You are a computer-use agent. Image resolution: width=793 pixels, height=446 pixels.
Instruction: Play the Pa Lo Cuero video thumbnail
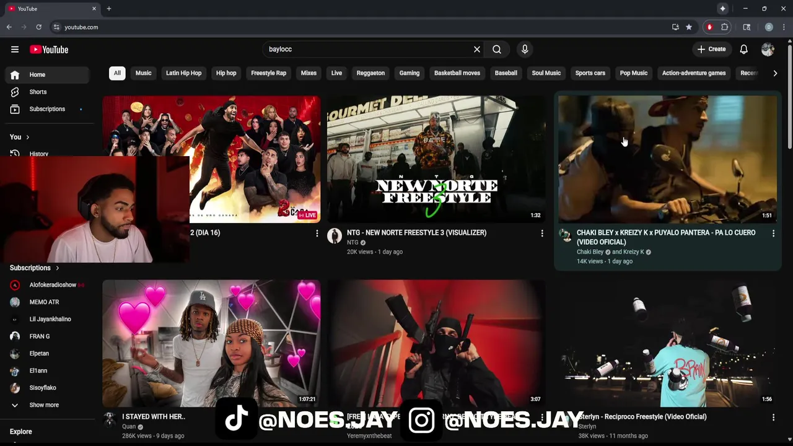tap(667, 159)
